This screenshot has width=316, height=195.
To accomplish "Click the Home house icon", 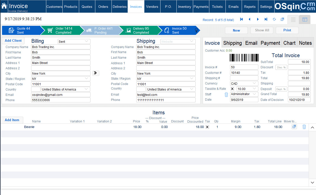I will point(4,6).
